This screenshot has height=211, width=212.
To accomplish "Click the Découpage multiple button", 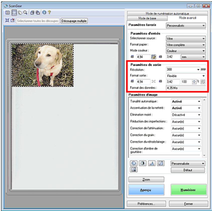I will pos(74,21).
